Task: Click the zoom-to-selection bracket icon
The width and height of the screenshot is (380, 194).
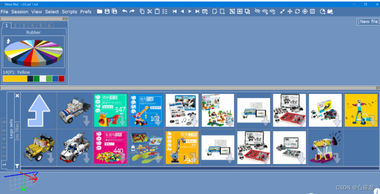Action: [240, 11]
